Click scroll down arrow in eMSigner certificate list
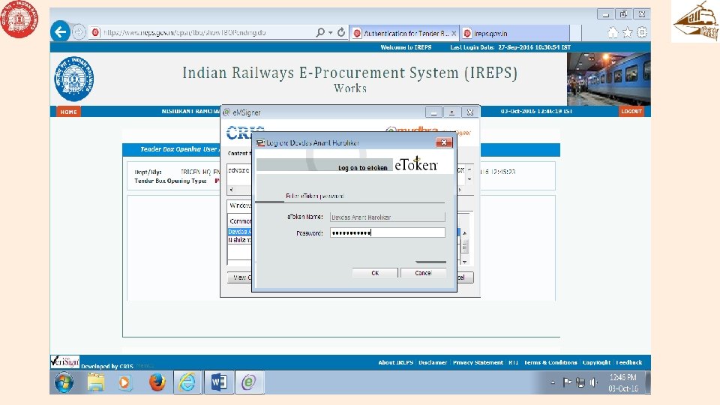This screenshot has height=405, width=720. pyautogui.click(x=465, y=262)
